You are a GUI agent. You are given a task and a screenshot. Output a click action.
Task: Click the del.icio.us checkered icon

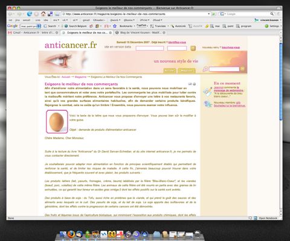[50, 14]
